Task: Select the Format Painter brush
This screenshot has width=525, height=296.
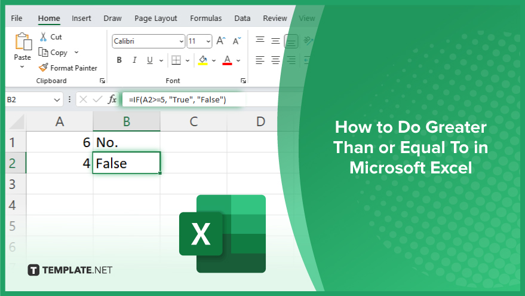Action: pos(43,68)
